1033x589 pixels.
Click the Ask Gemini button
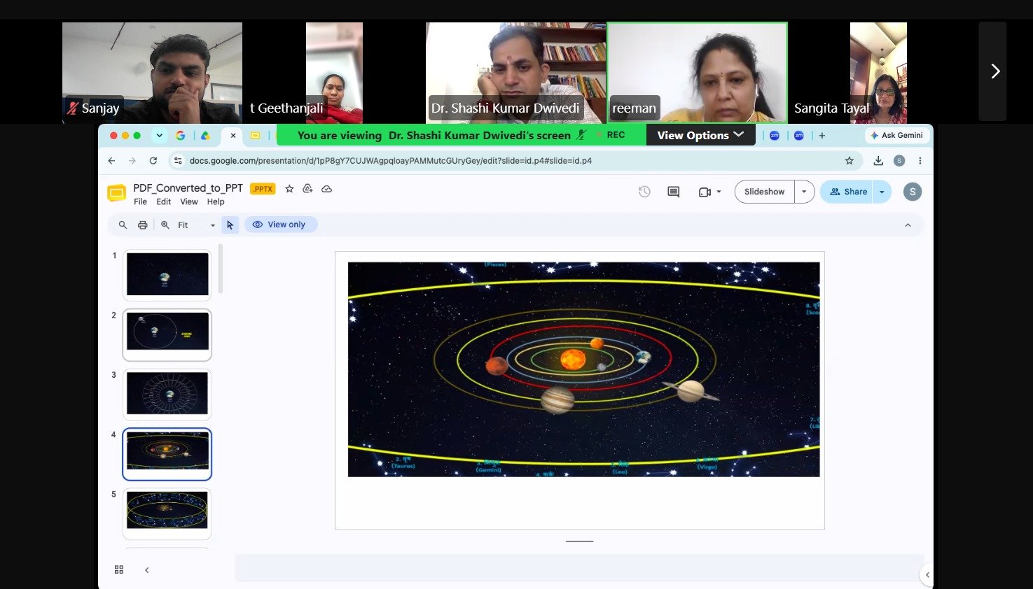pos(897,136)
